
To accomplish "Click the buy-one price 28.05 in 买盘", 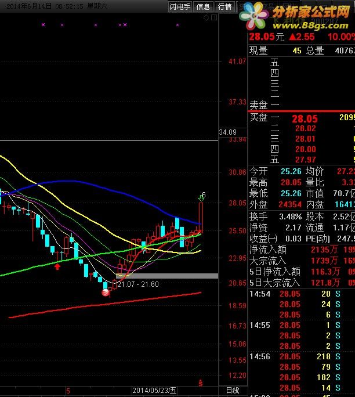I will (305, 119).
